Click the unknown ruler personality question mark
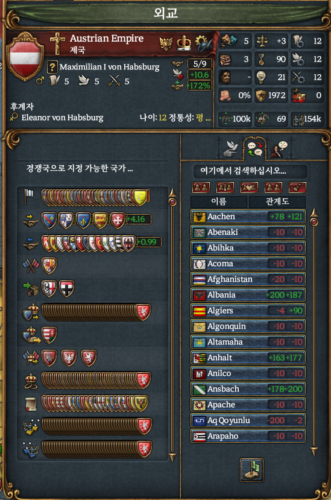331x500 pixels. click(52, 67)
